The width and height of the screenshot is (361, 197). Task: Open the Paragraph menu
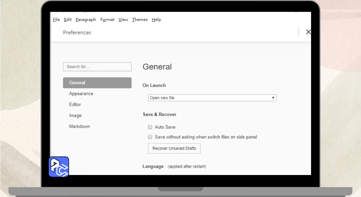86,19
